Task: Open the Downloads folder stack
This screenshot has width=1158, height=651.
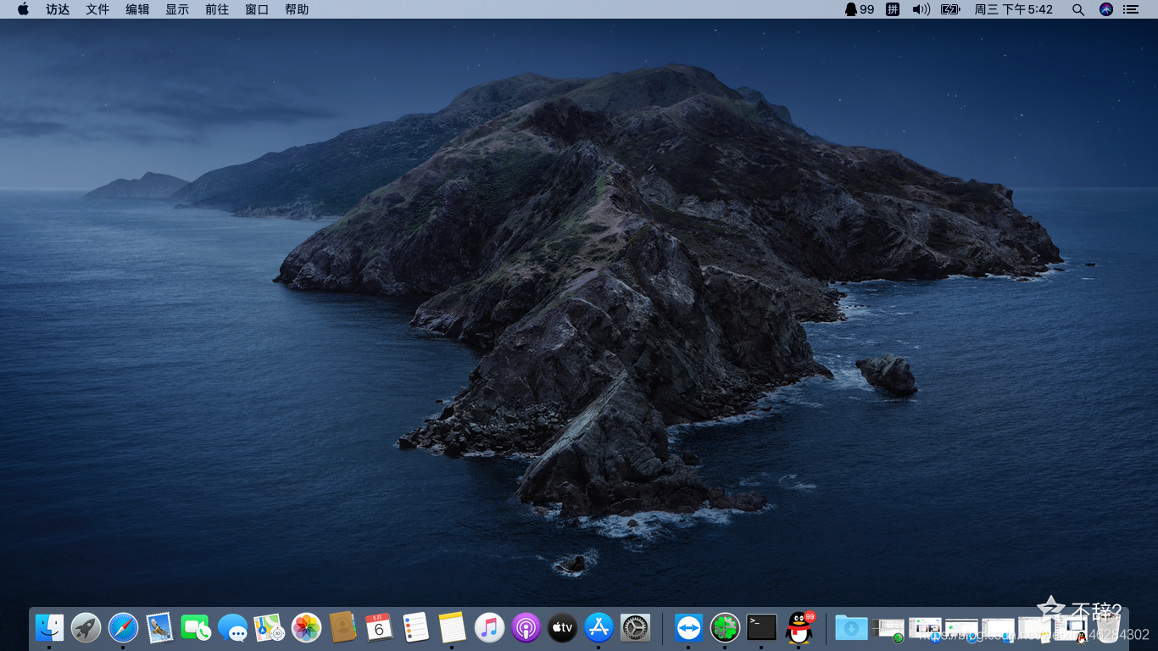Action: 851,627
